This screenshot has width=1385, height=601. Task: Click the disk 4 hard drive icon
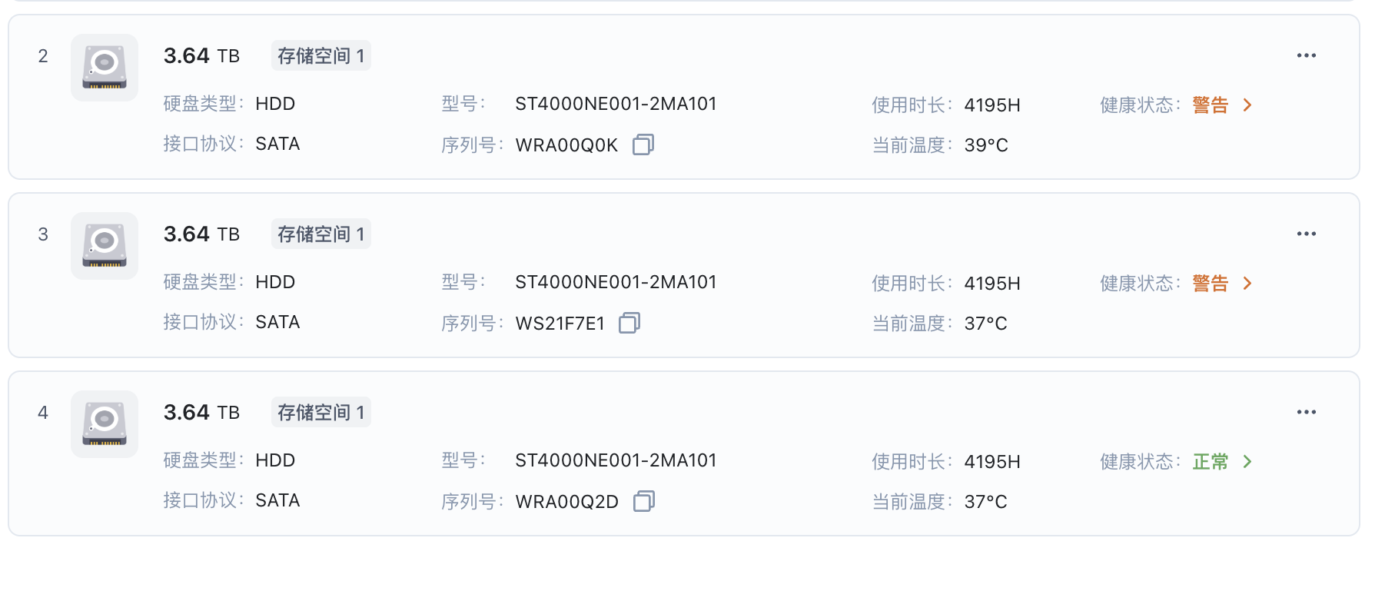[105, 424]
